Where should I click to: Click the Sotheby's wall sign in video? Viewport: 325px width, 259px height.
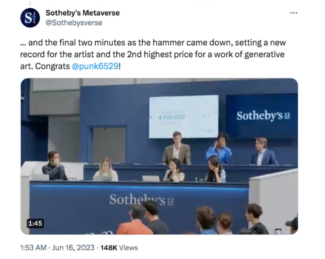pos(262,115)
